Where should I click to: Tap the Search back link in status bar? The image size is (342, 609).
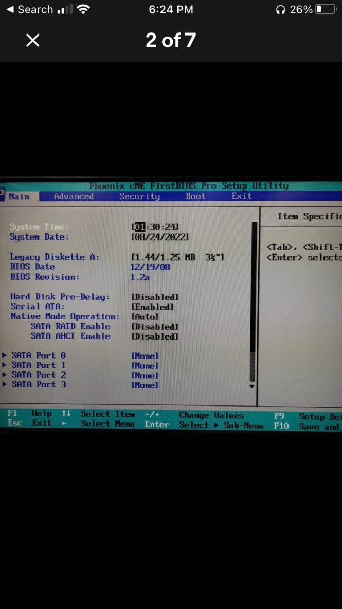coord(30,9)
